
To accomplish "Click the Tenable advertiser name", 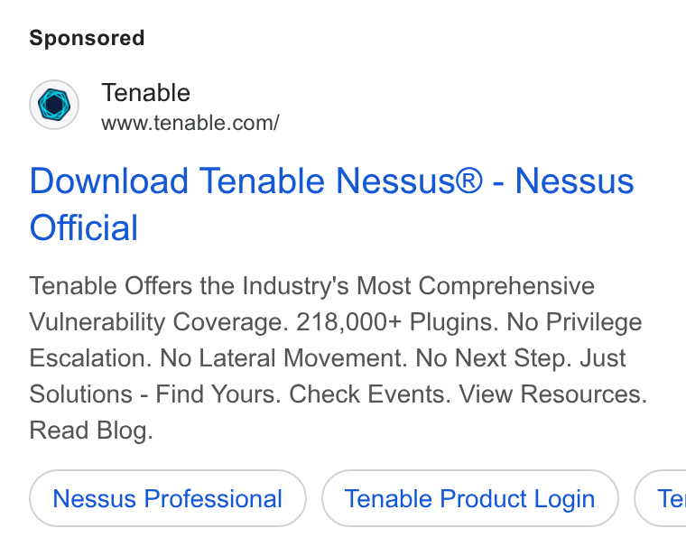I will [145, 93].
